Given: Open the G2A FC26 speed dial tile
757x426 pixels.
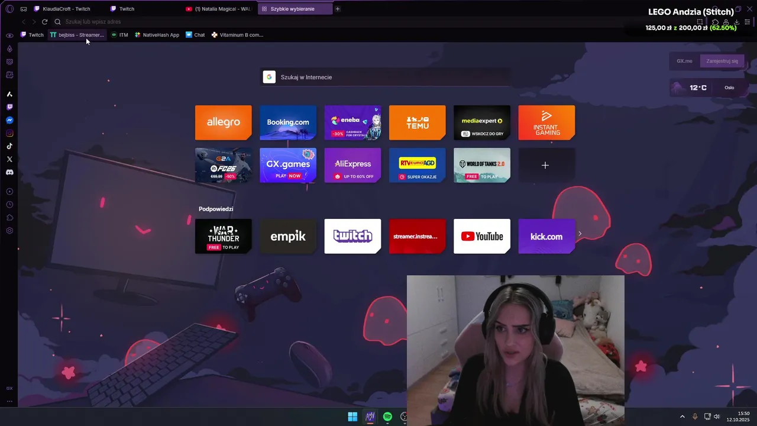Looking at the screenshot, I should pyautogui.click(x=223, y=165).
